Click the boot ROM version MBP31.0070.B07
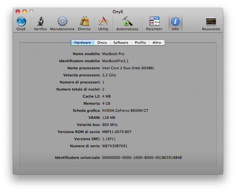Image resolution: width=236 pixels, height=192 pixels. [117, 132]
